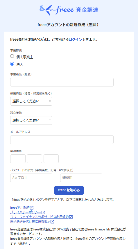Focus the 確認用 password confirmation field
138x249 pixels.
(81, 178)
